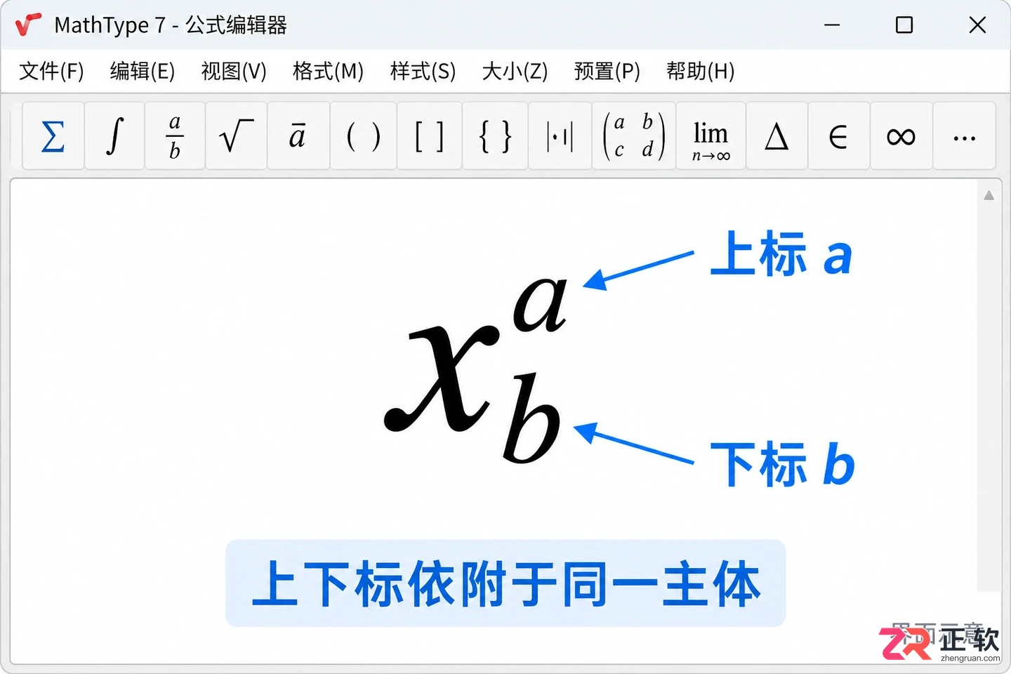Insert absolute value bars template
Screen dimensions: 1011x674
(560, 136)
